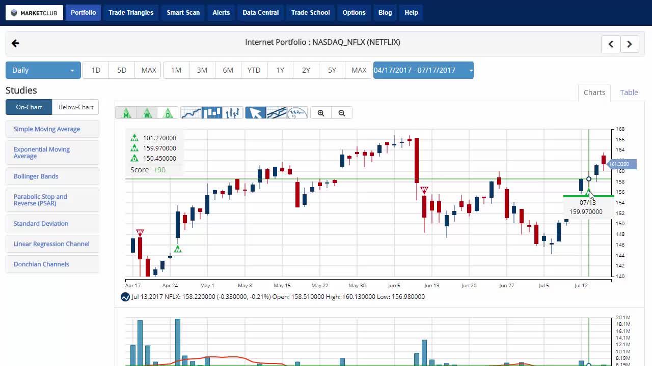Click green triangle signal near Apr 24
Image resolution: width=652 pixels, height=366 pixels.
pyautogui.click(x=178, y=249)
